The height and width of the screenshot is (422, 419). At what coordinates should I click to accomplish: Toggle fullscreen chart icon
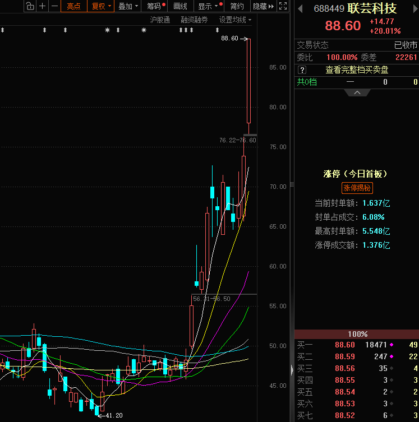283,6
